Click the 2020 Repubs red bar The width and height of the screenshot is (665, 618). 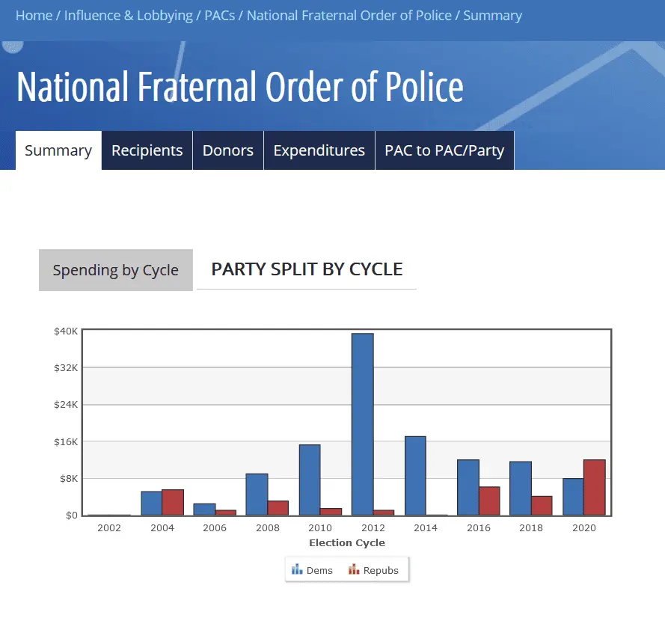pyautogui.click(x=595, y=487)
